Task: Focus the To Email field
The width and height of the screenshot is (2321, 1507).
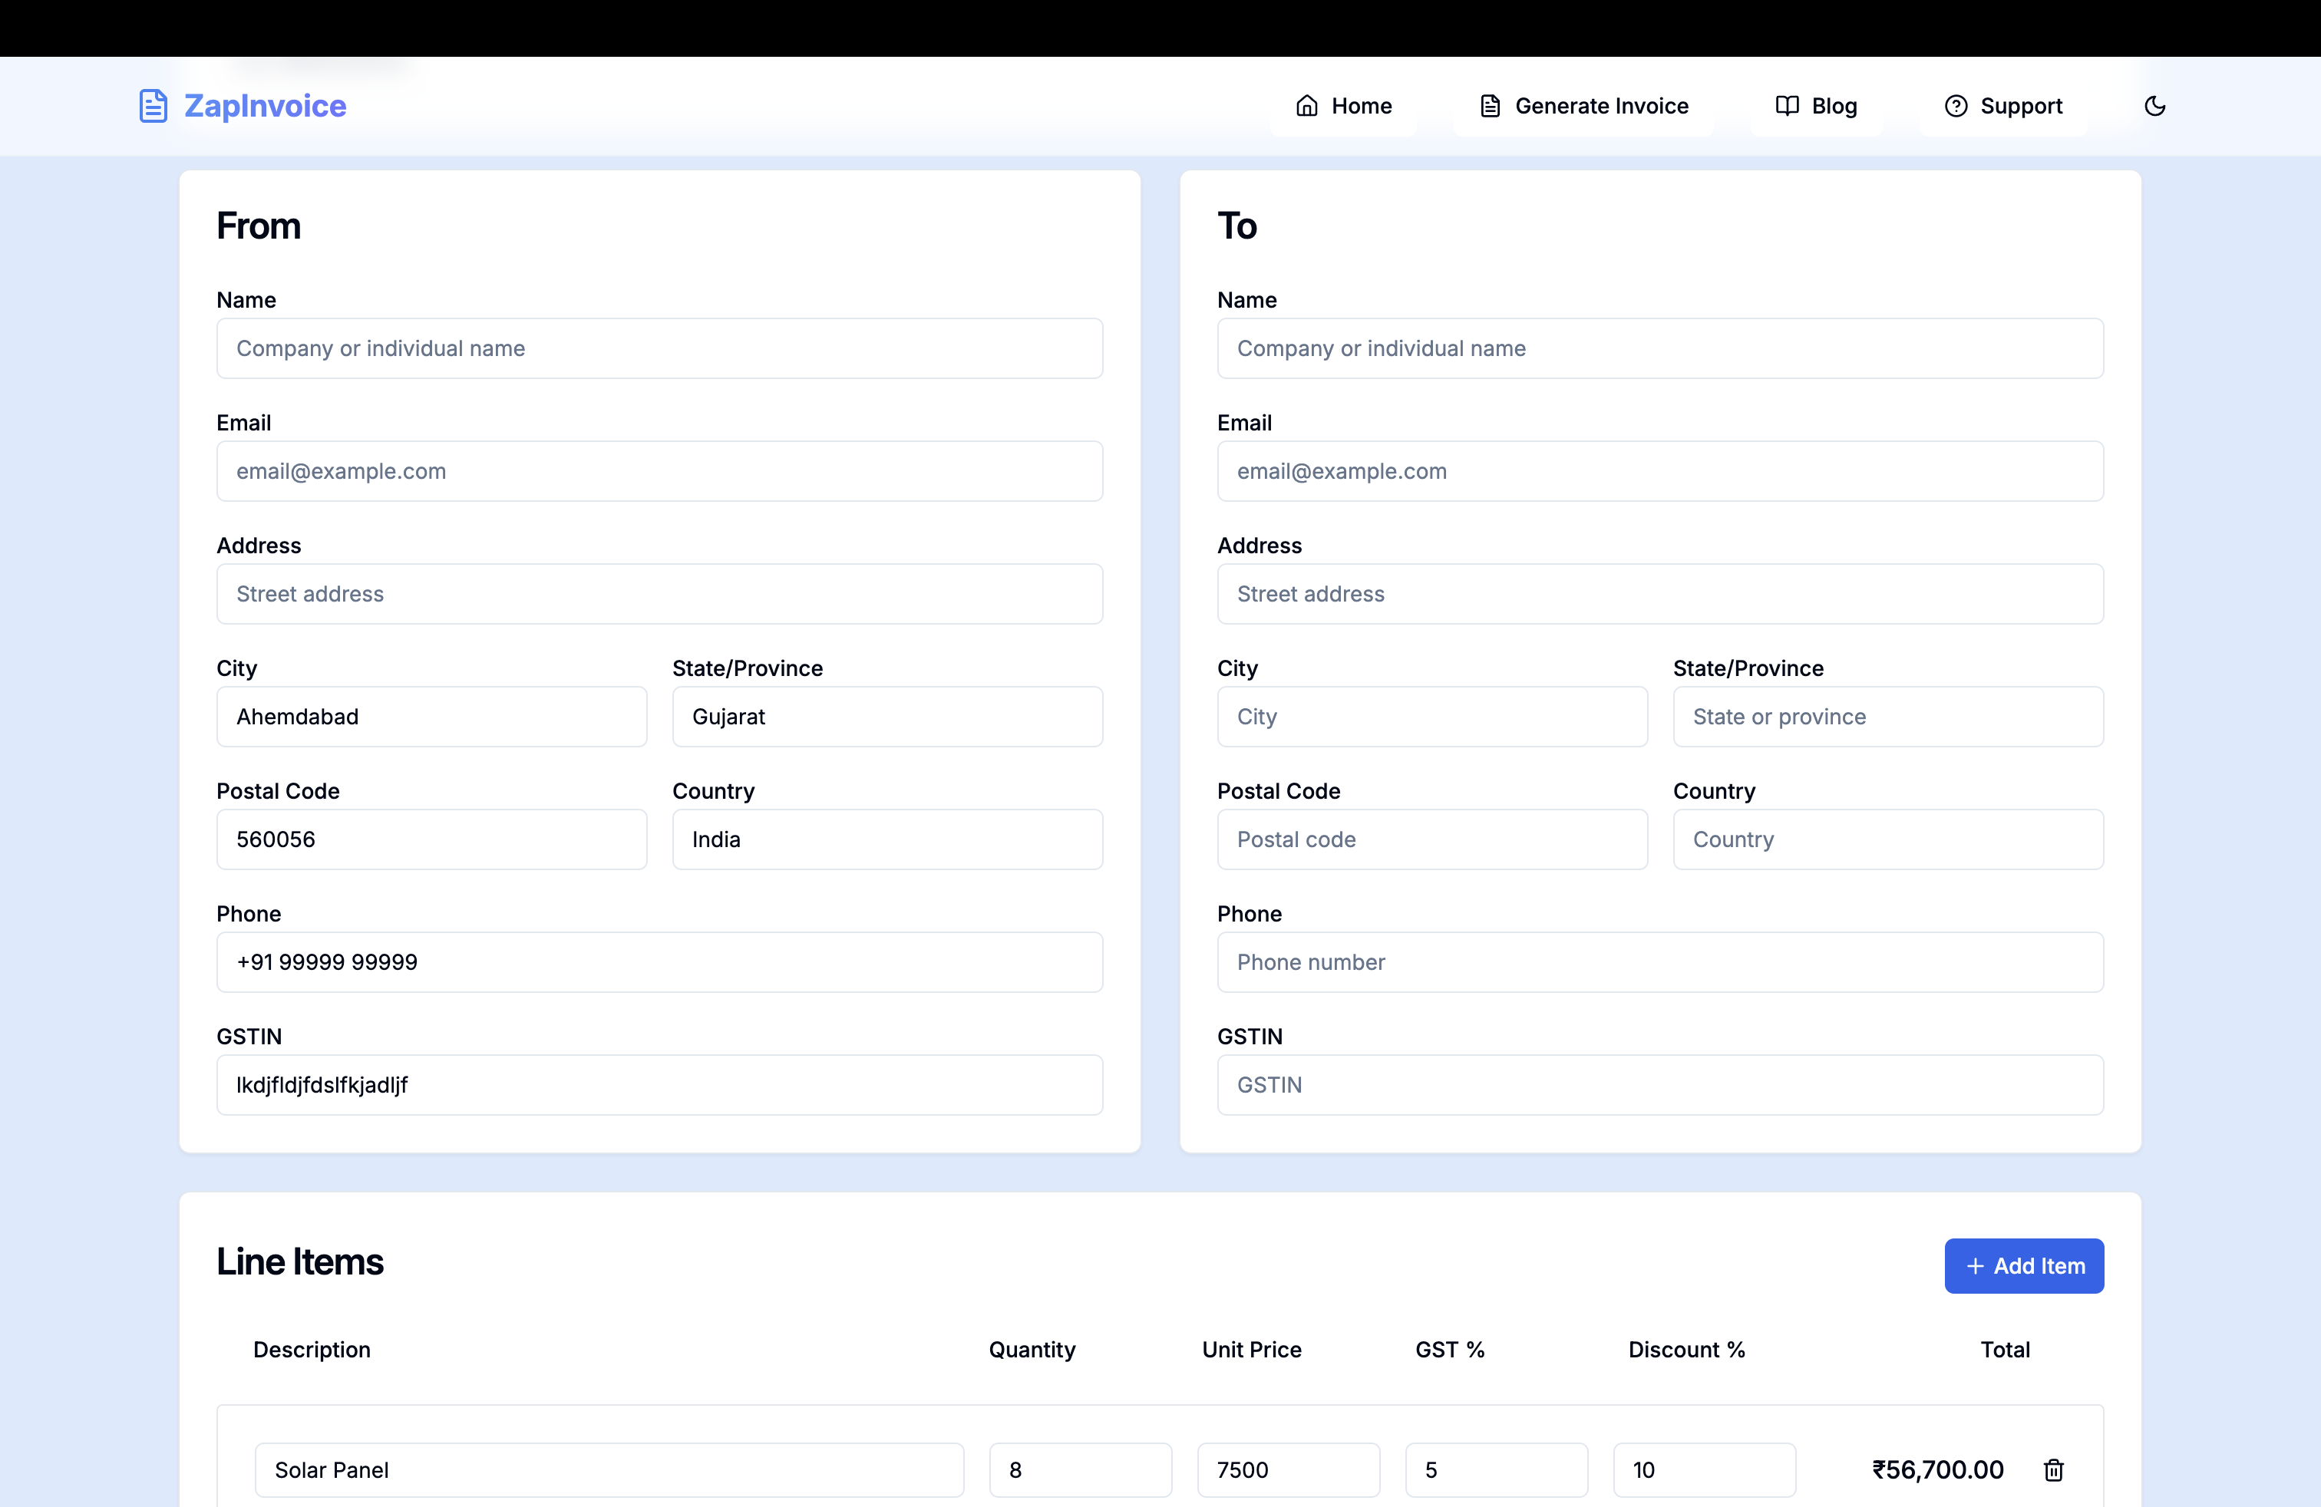Action: point(1660,471)
